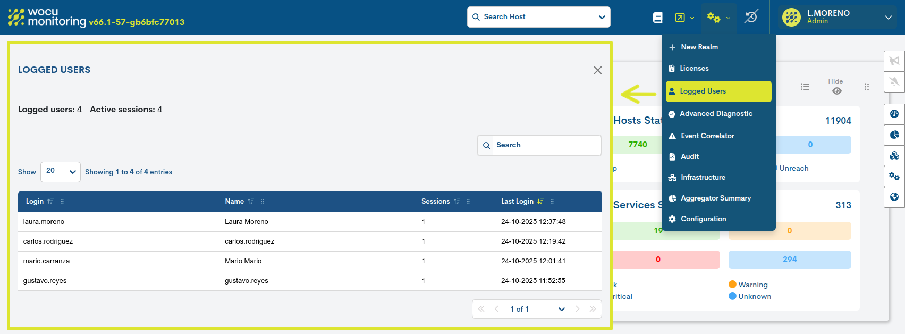The image size is (905, 334).
Task: Click the stacked cubes sidebar icon
Action: (x=894, y=155)
